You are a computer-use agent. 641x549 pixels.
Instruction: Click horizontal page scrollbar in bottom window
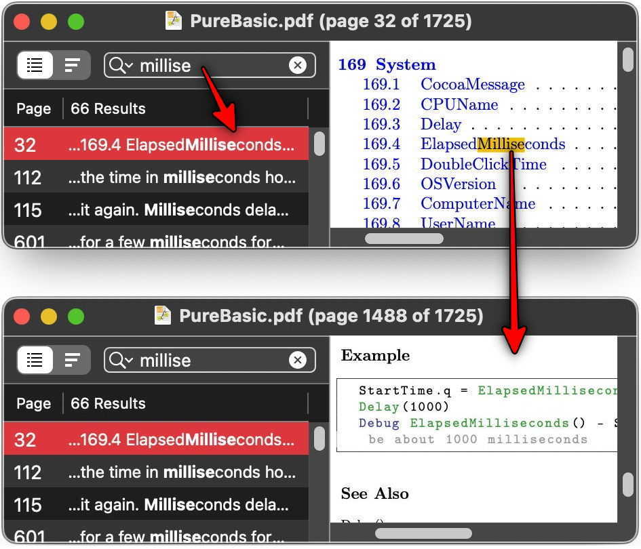tap(423, 533)
